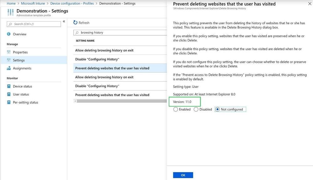Click the Refresh button label

tap(84, 23)
